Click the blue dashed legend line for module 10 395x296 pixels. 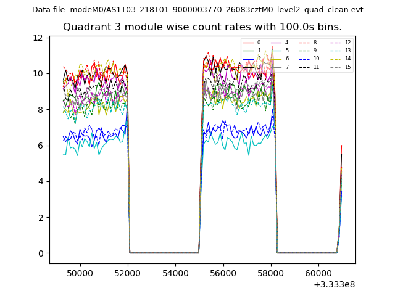click(x=304, y=59)
